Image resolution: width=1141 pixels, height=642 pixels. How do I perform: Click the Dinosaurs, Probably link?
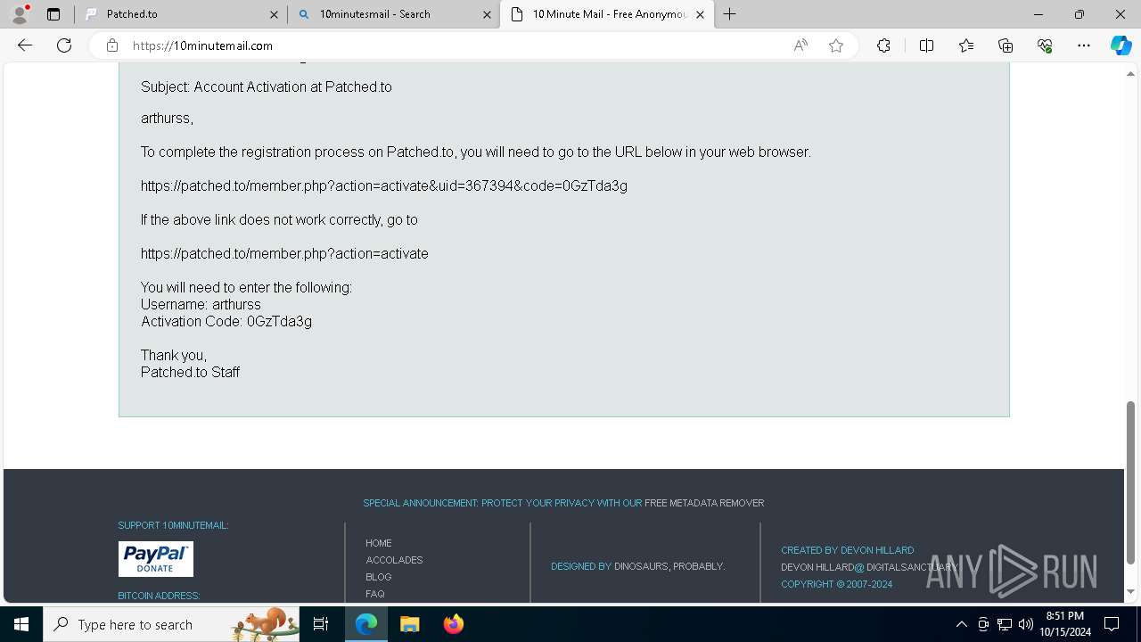[x=669, y=566]
